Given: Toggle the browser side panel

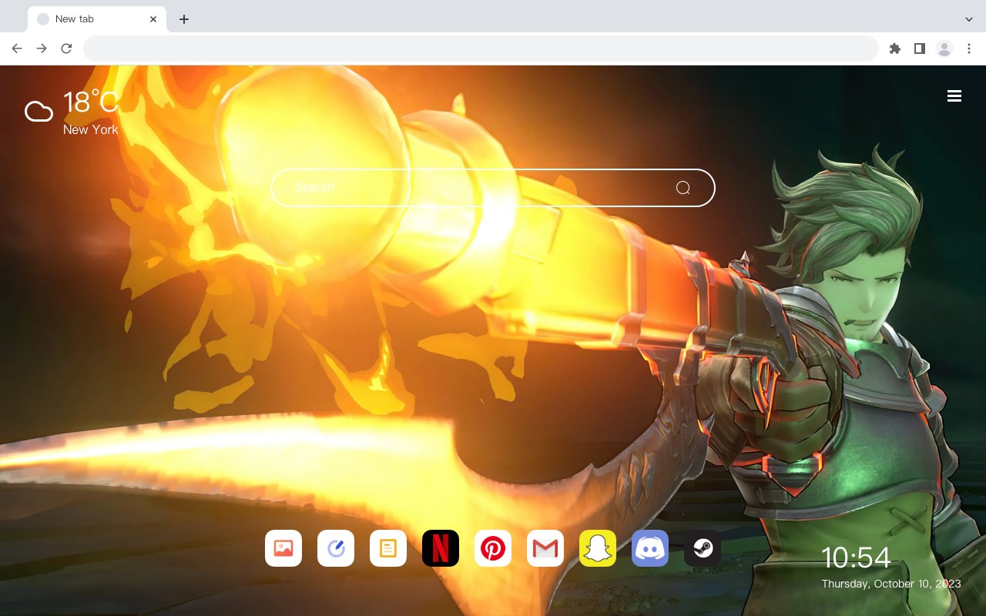Looking at the screenshot, I should click(919, 49).
